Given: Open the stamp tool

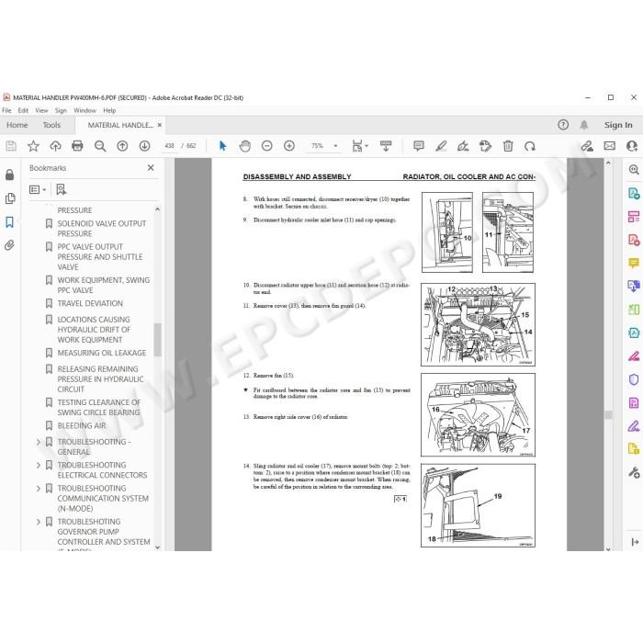Looking at the screenshot, I should coord(485,146).
